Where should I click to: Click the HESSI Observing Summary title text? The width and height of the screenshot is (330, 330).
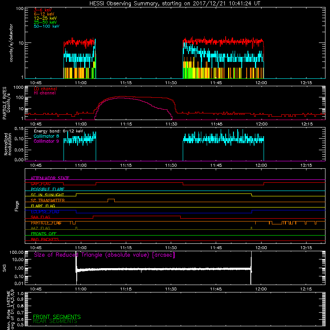pyautogui.click(x=175, y=4)
